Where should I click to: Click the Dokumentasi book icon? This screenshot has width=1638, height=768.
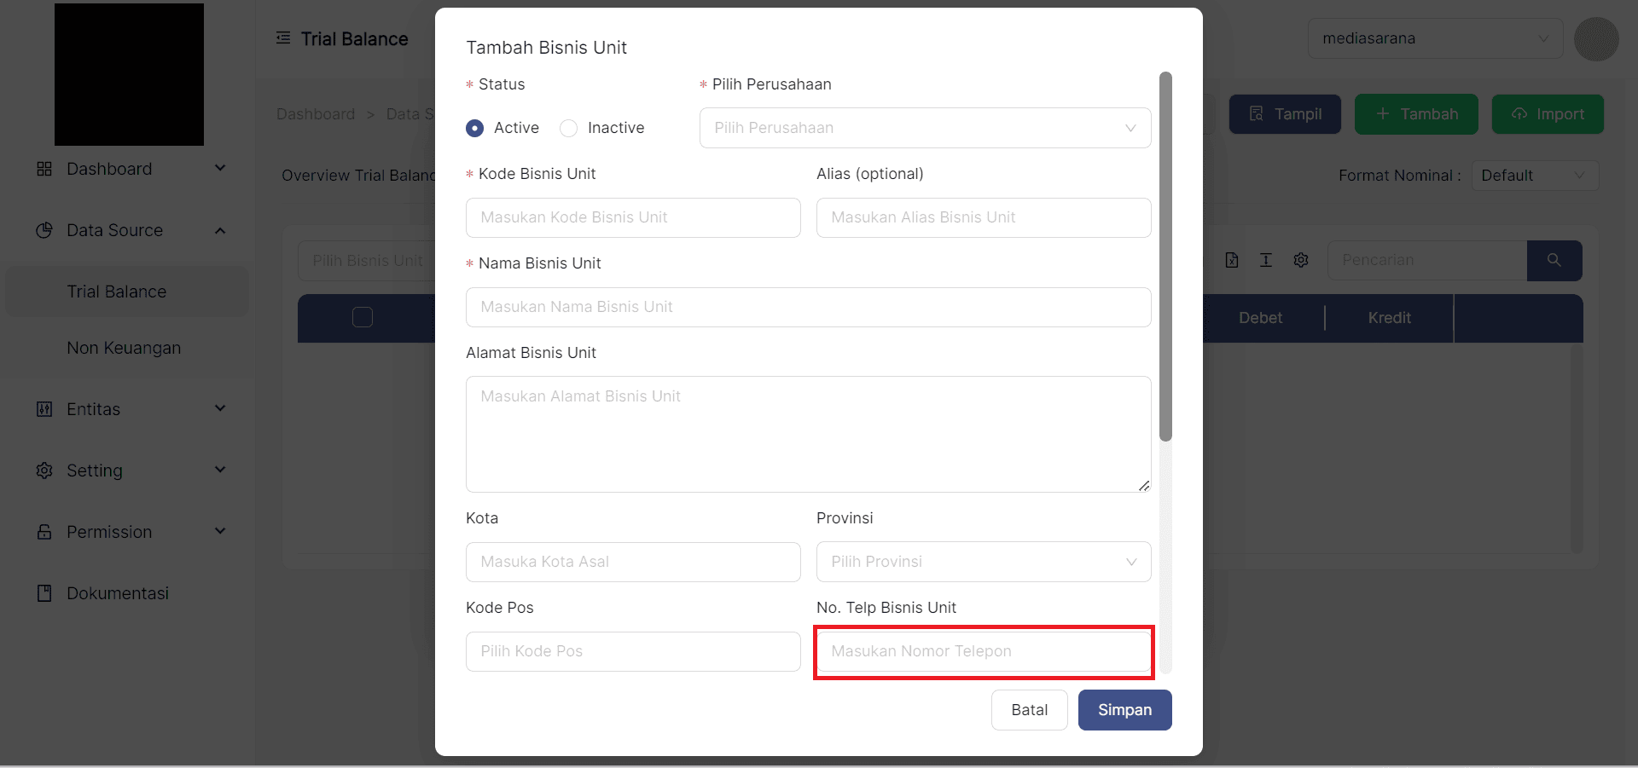(44, 593)
